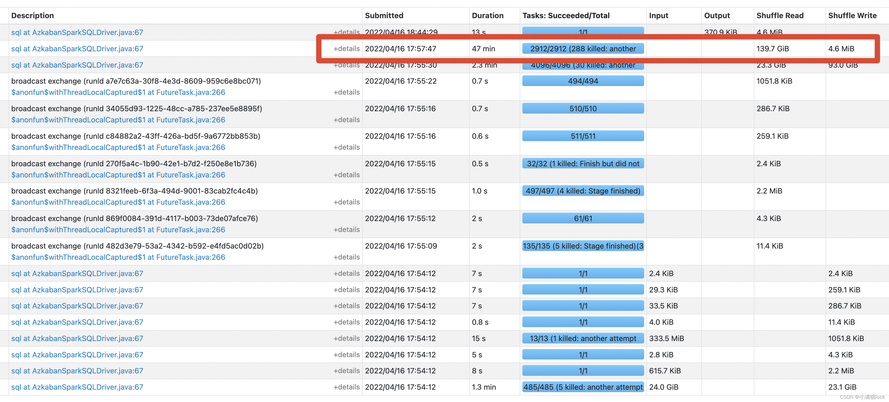Sort by Shuffle Read column header
Image resolution: width=889 pixels, height=402 pixels.
(780, 16)
